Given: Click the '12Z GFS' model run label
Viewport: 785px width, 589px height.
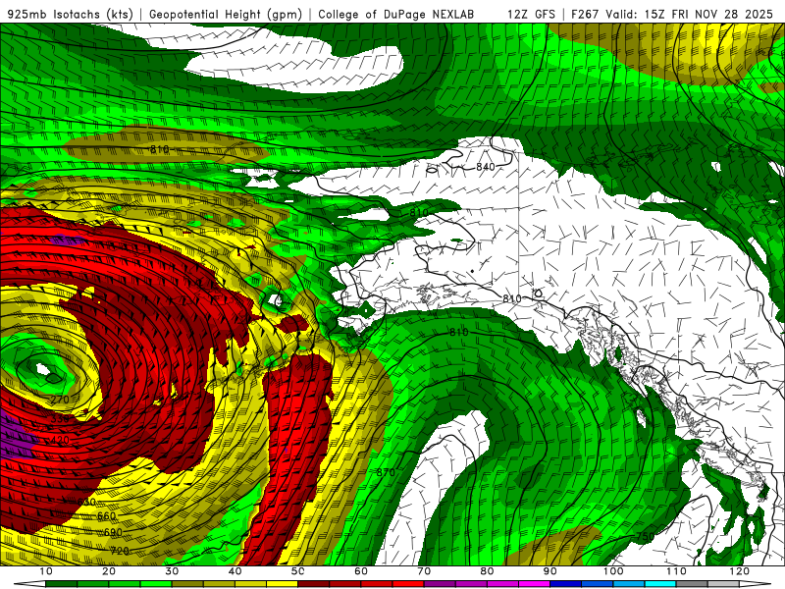Looking at the screenshot, I should pos(531,14).
